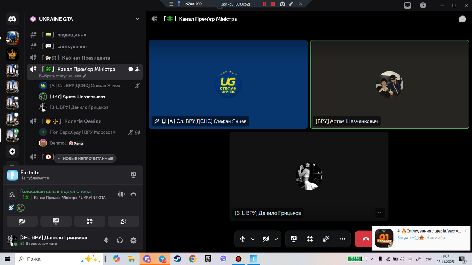472x265 pixels.
Task: Open microphone input options arrow
Action: (x=253, y=239)
